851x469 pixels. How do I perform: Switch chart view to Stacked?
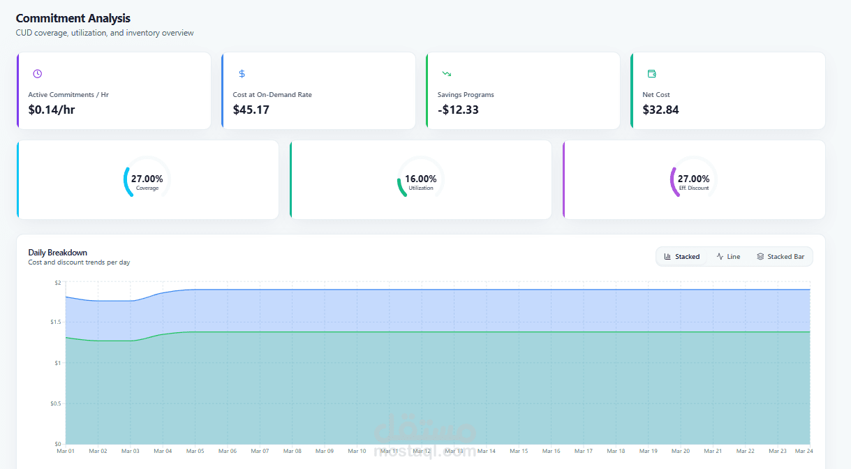point(681,257)
